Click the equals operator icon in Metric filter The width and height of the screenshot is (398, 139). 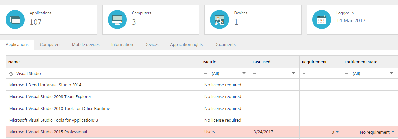[x=206, y=74]
